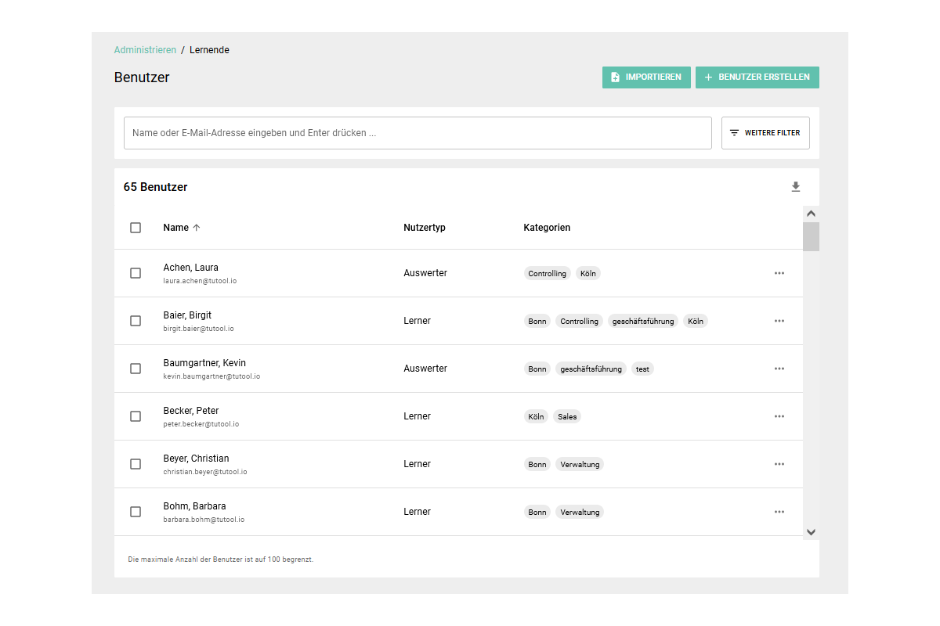The width and height of the screenshot is (940, 626).
Task: Click the Importieren button
Action: (646, 77)
